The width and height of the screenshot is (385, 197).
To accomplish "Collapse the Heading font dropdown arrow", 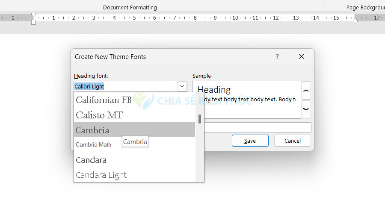I will pos(182,86).
